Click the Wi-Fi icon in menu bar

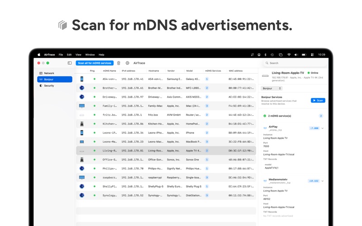point(289,55)
